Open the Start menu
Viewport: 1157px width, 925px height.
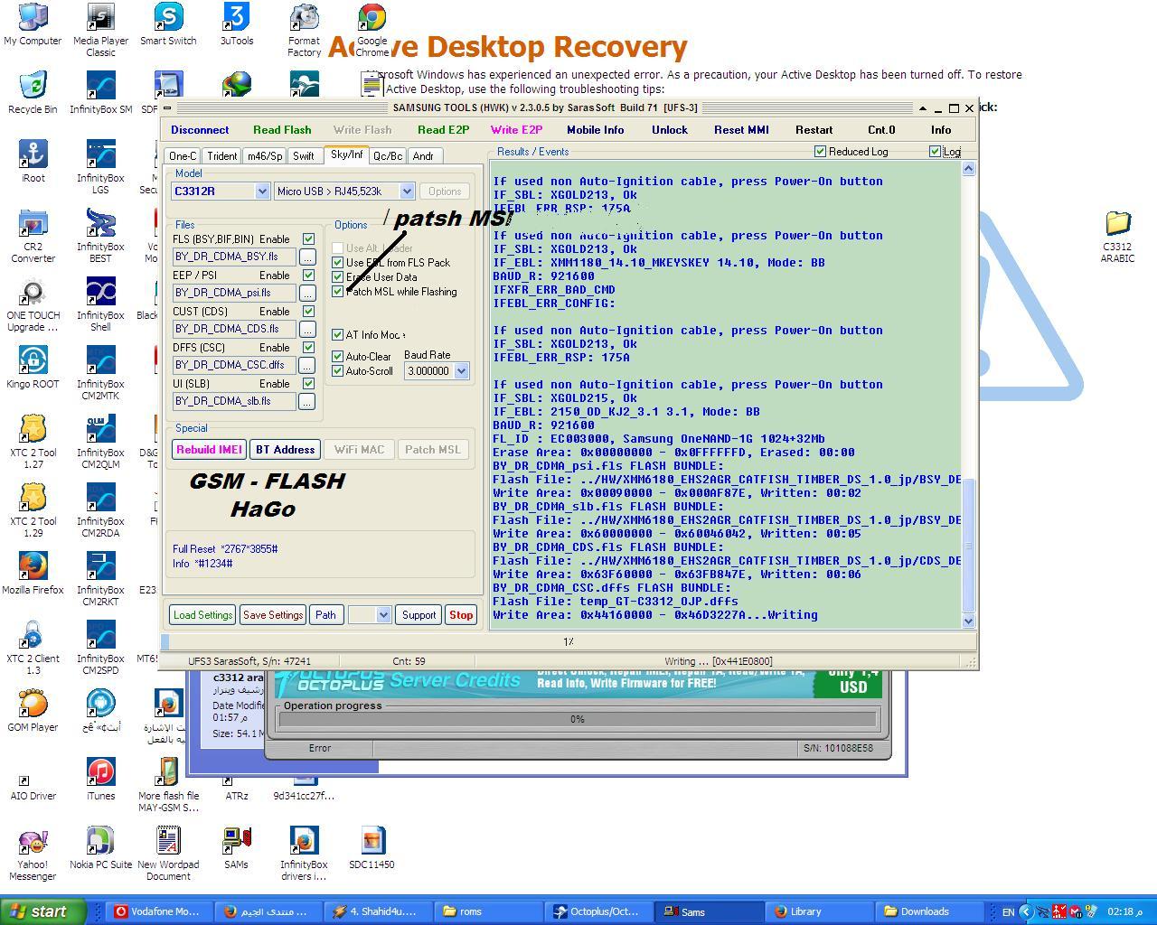(43, 911)
